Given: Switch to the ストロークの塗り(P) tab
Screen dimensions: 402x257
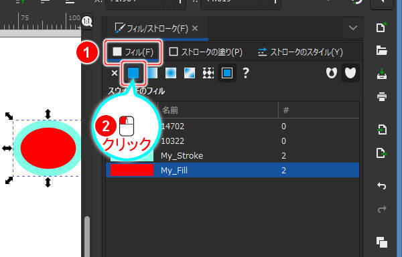Looking at the screenshot, I should click(x=206, y=52).
